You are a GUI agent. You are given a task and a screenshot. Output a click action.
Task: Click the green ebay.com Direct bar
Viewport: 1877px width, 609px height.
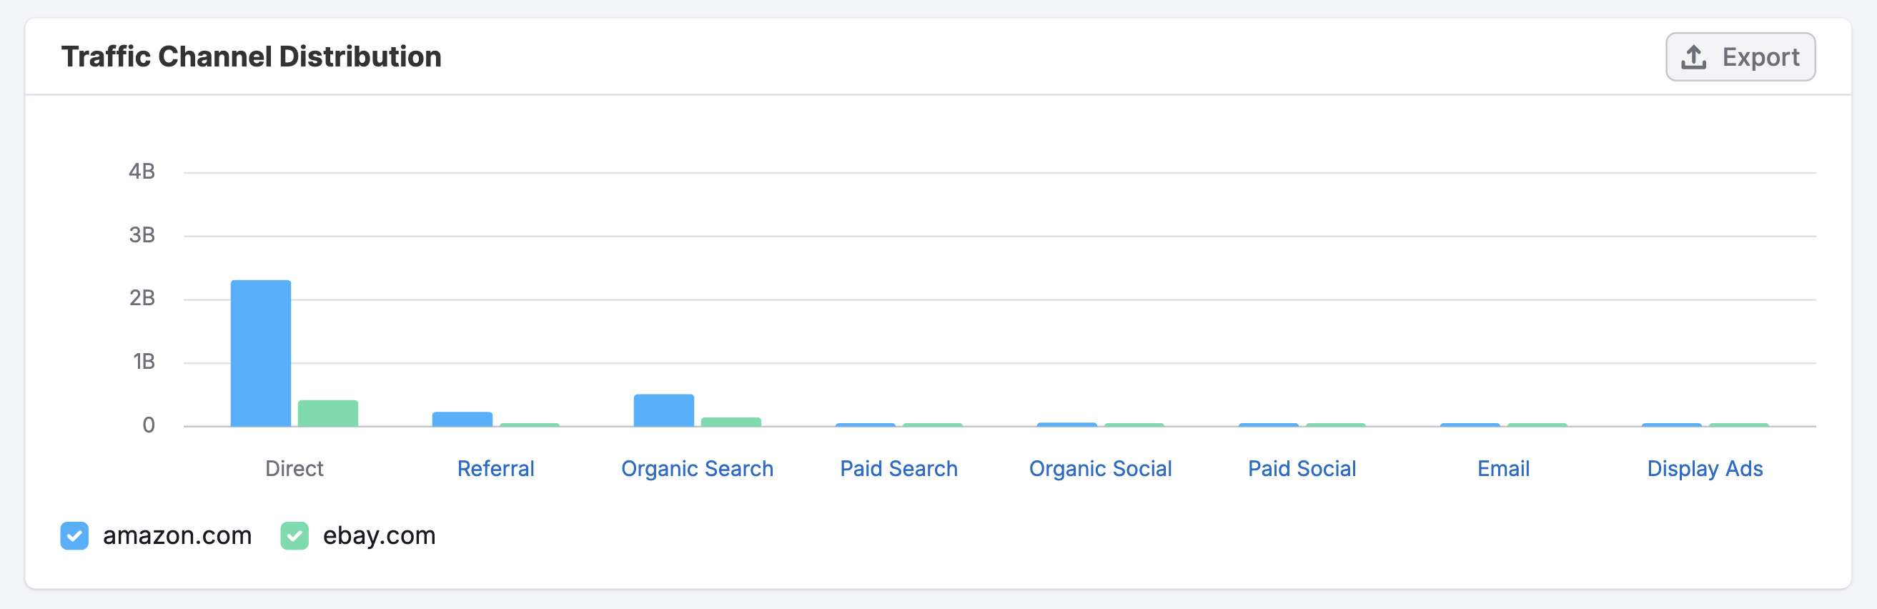(328, 413)
